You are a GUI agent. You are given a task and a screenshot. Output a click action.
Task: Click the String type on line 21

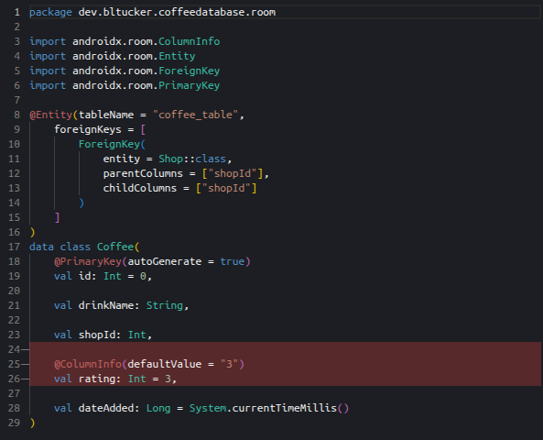click(165, 305)
